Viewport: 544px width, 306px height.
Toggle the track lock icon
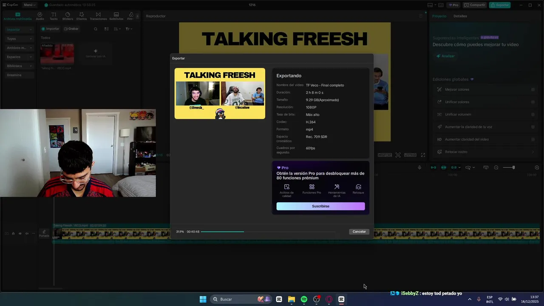(x=13, y=233)
